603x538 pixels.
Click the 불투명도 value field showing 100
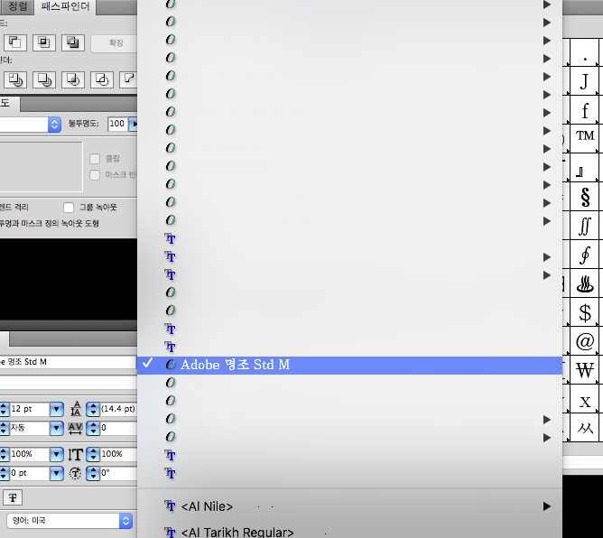click(x=117, y=124)
